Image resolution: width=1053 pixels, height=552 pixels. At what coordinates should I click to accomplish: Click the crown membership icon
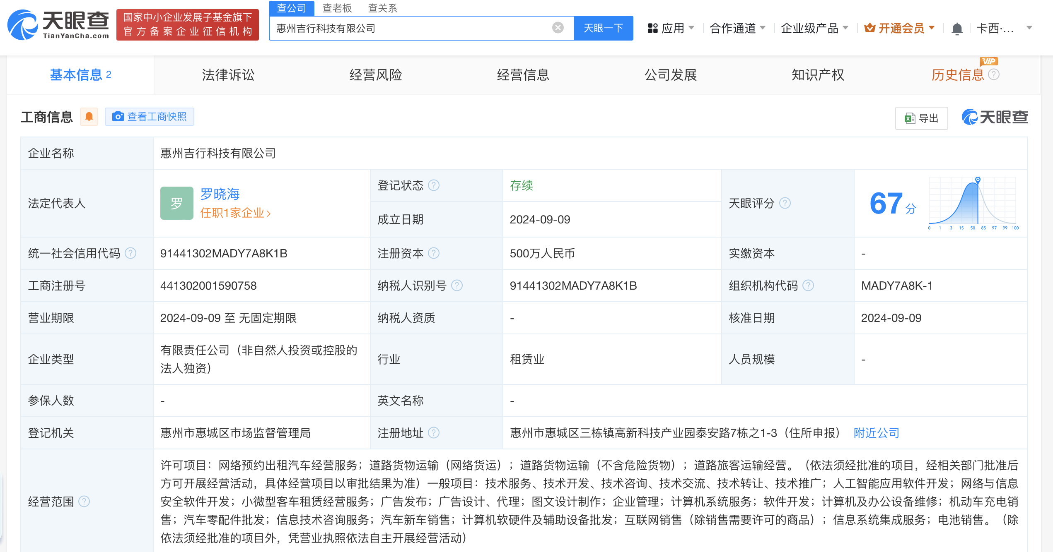click(x=869, y=28)
